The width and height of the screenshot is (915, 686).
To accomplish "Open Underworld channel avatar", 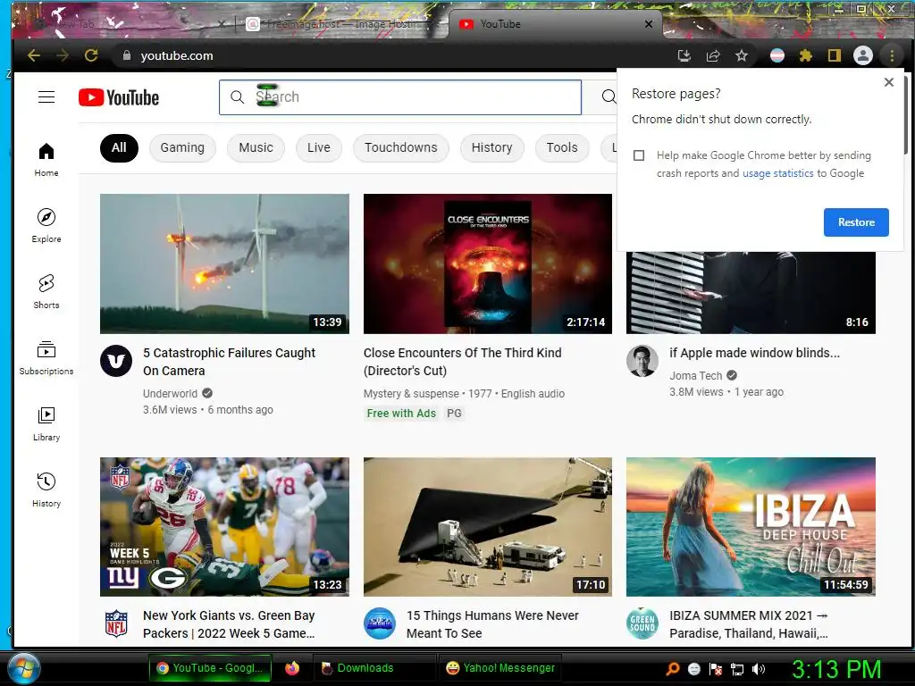I will pos(116,361).
